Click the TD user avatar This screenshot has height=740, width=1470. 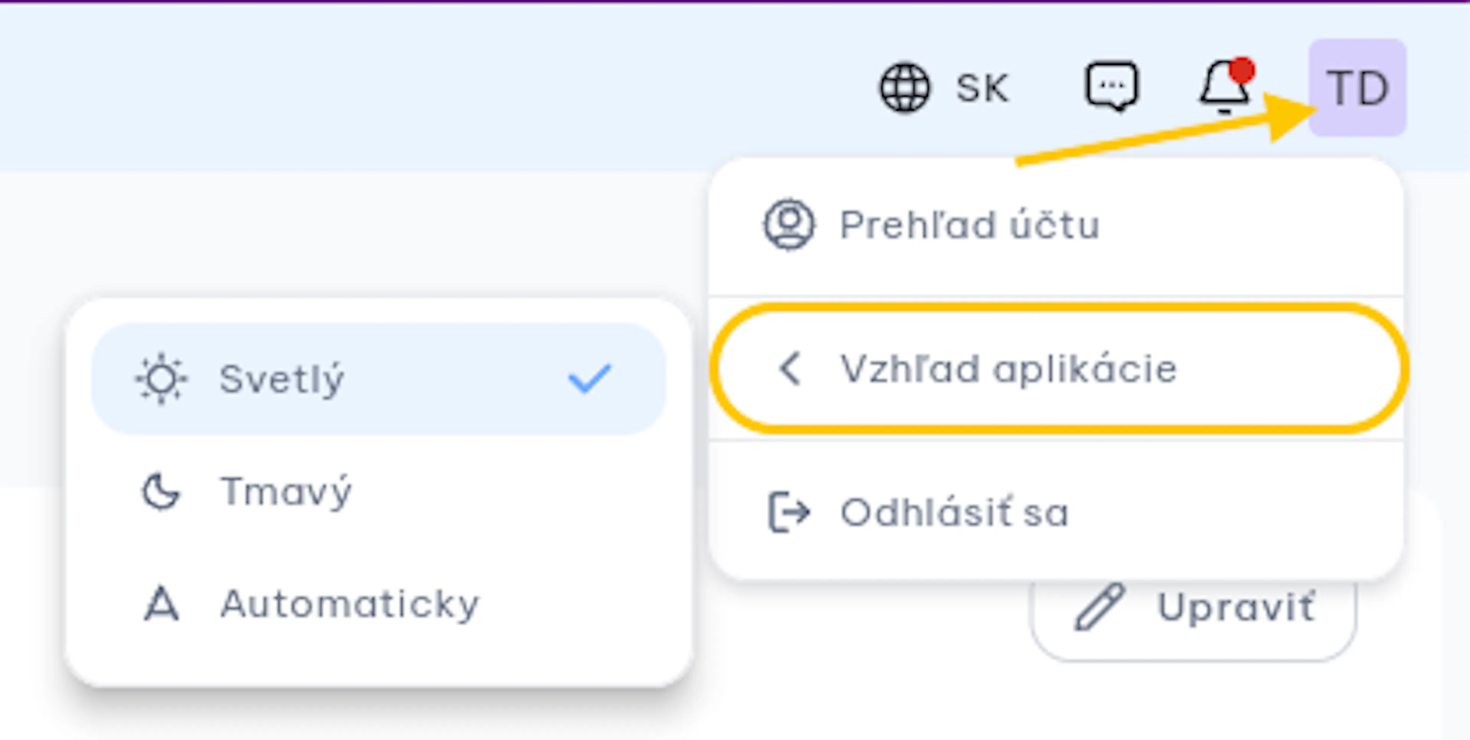tap(1357, 88)
